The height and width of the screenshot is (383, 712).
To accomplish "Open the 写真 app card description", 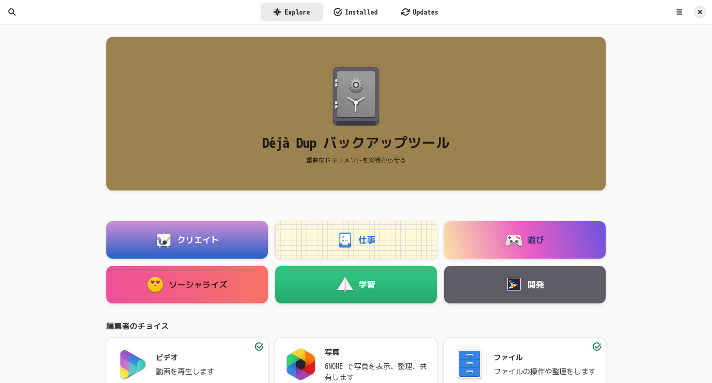I will click(376, 372).
